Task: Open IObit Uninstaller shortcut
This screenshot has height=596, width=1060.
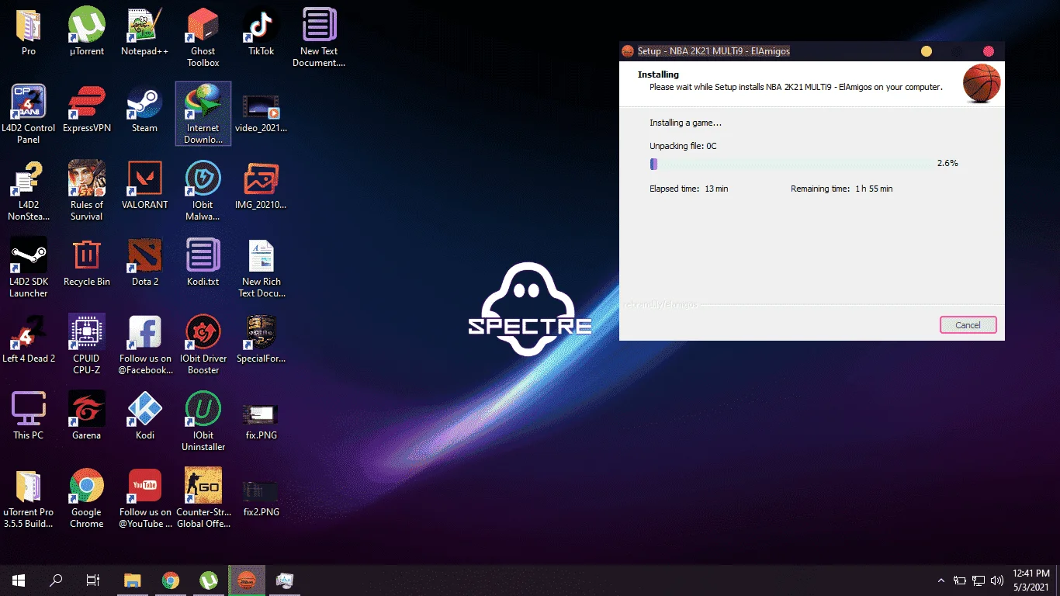Action: (x=203, y=421)
